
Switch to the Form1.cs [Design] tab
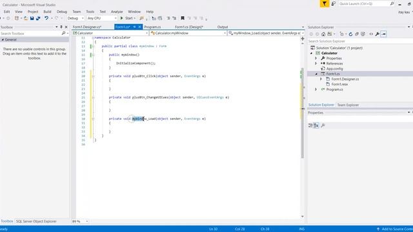pos(189,27)
